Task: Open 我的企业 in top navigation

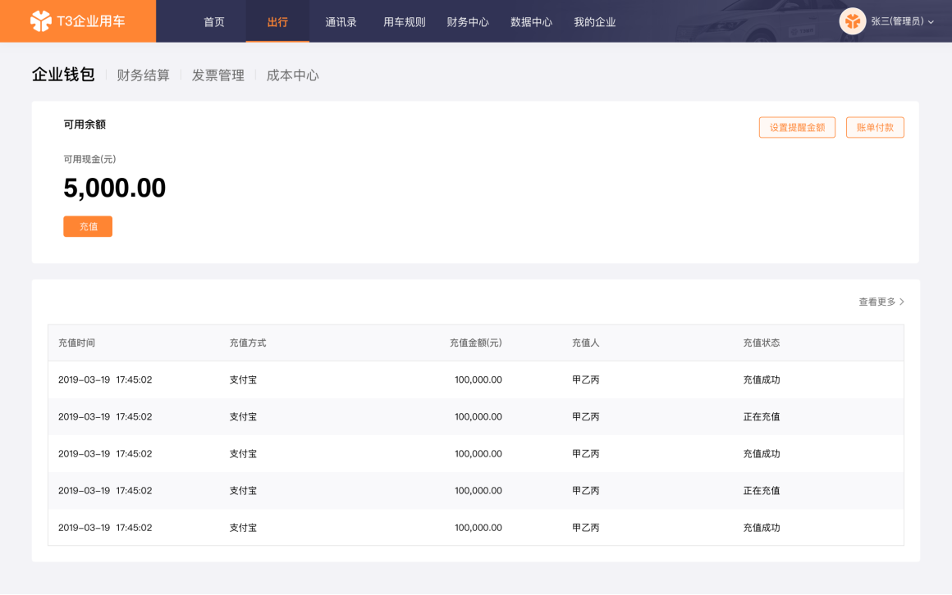Action: tap(595, 22)
